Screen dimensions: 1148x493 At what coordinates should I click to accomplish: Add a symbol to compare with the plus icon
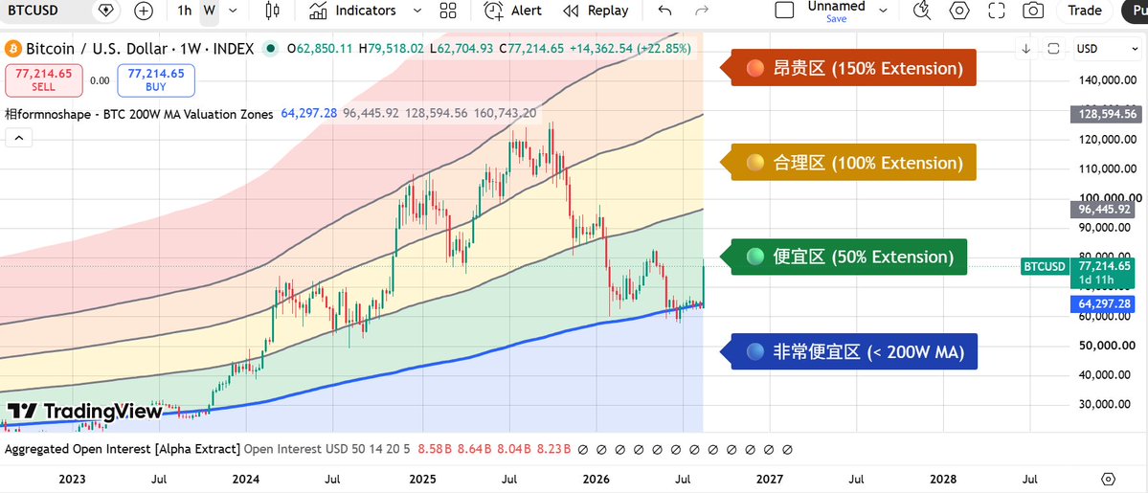[145, 11]
